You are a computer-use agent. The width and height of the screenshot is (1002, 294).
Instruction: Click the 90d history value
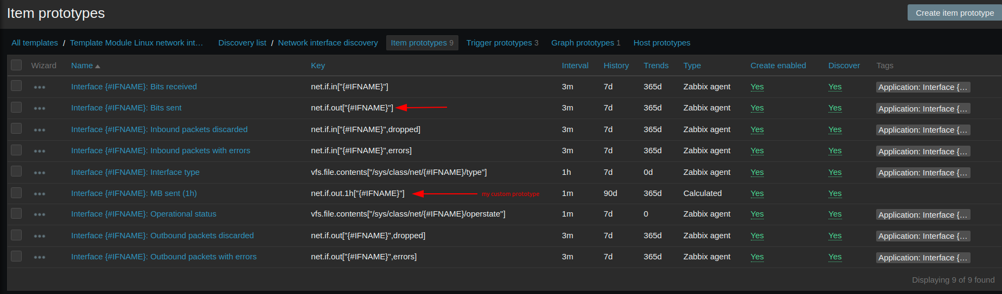610,193
